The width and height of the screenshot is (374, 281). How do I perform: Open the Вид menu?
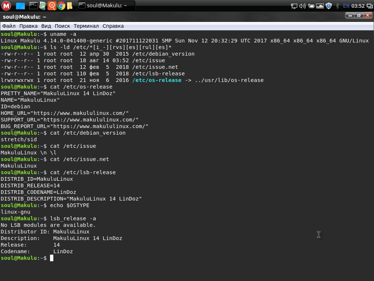[46, 26]
